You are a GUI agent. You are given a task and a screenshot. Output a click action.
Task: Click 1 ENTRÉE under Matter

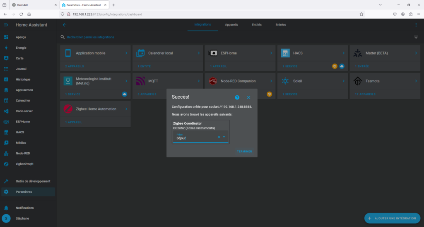(362, 66)
